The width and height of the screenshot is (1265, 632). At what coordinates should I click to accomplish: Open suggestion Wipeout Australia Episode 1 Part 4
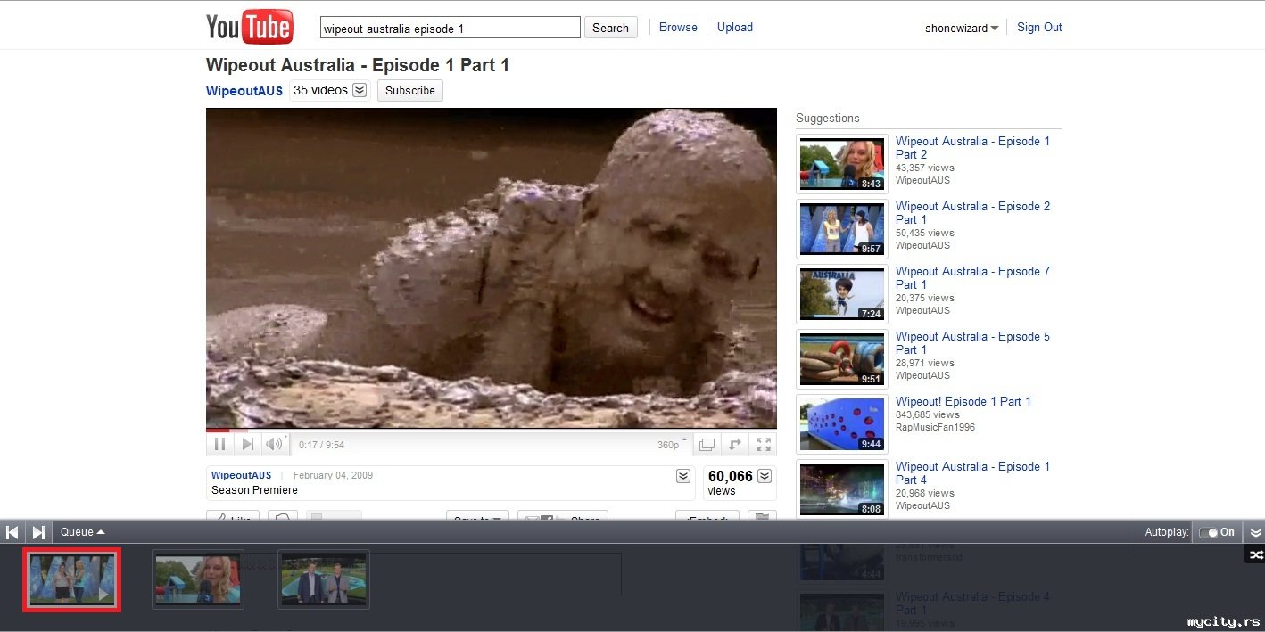pos(972,472)
